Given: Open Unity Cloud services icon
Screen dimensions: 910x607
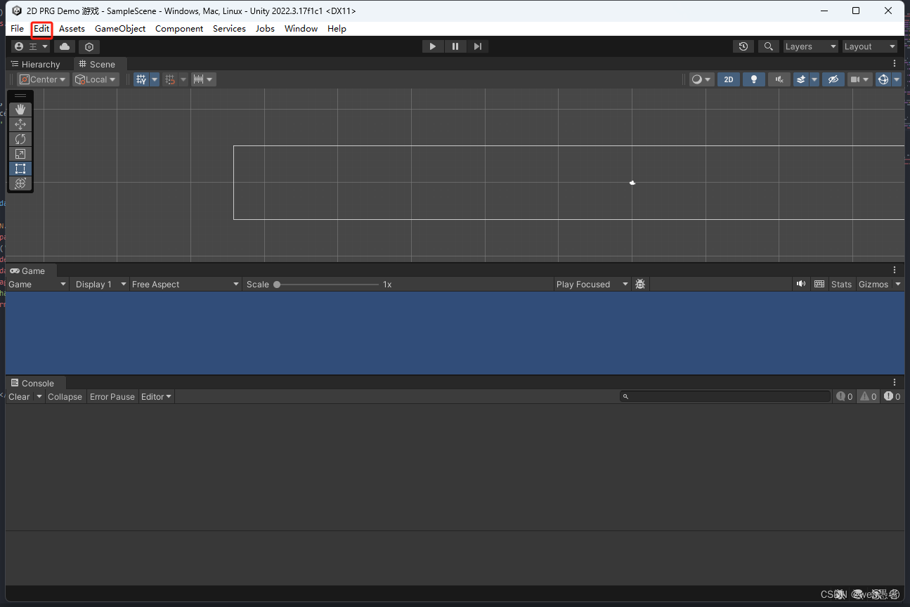Looking at the screenshot, I should point(65,46).
